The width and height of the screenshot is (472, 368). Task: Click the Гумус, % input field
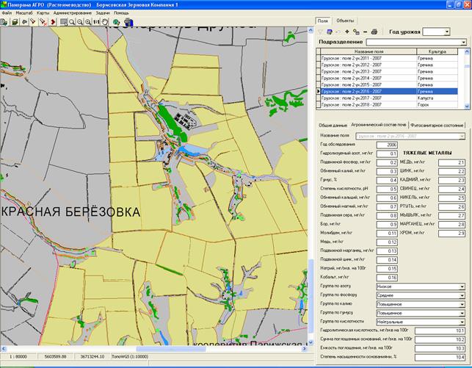pos(387,180)
